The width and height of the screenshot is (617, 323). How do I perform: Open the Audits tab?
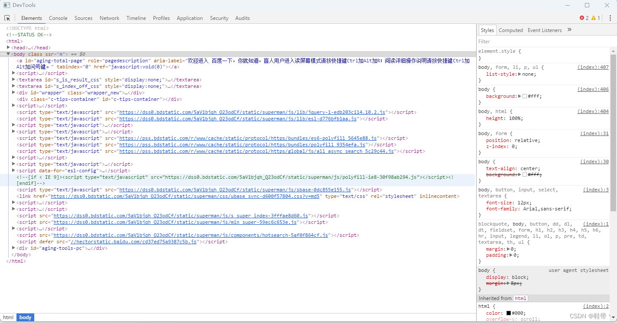(x=243, y=18)
